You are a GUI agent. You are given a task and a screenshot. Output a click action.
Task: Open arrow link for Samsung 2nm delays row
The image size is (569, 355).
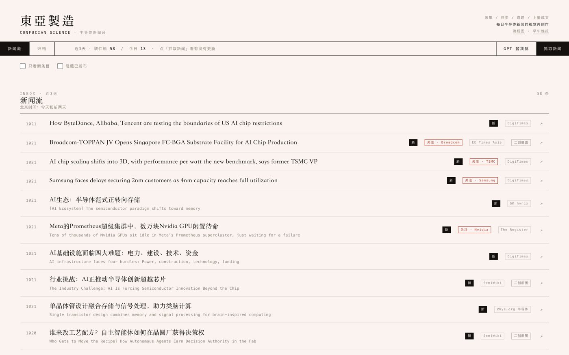[541, 181]
